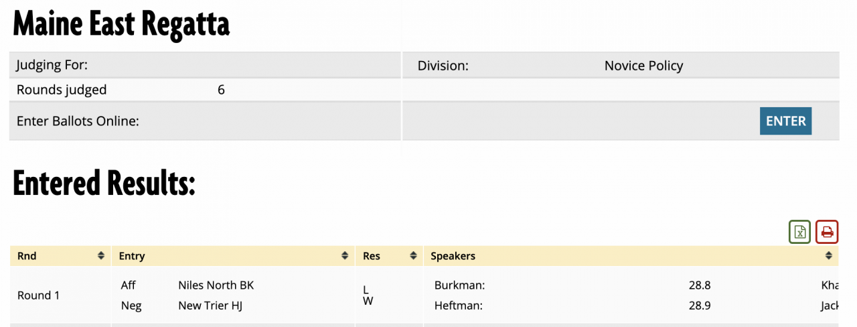Image resolution: width=857 pixels, height=327 pixels.
Task: Select Burkman's 28.8 speaker points
Action: (x=699, y=285)
